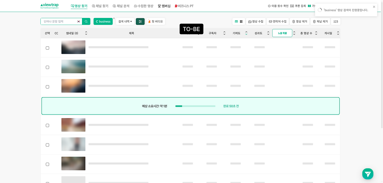Click the 선택 column header
Image resolution: width=383 pixels, height=183 pixels.
(x=47, y=33)
